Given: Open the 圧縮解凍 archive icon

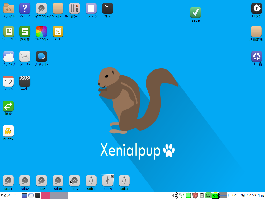Looking at the screenshot, I should (256, 31).
